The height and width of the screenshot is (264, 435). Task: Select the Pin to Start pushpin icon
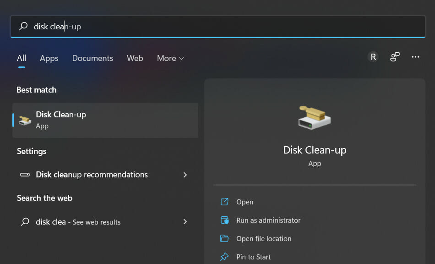(225, 257)
